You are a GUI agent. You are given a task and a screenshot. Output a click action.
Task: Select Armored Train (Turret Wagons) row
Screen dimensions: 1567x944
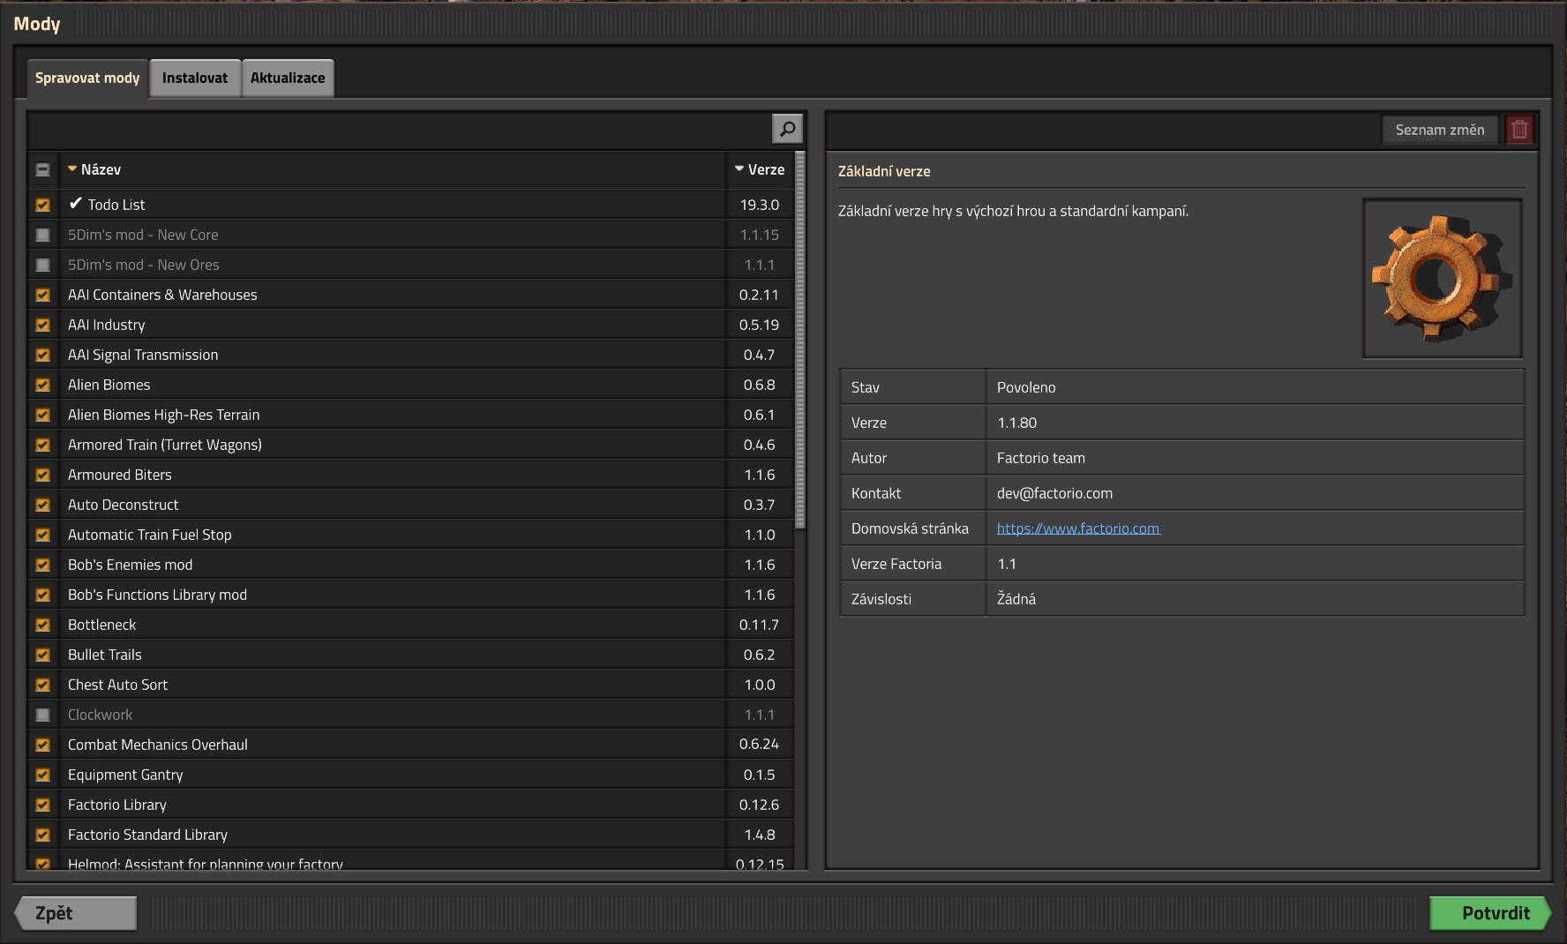point(393,445)
